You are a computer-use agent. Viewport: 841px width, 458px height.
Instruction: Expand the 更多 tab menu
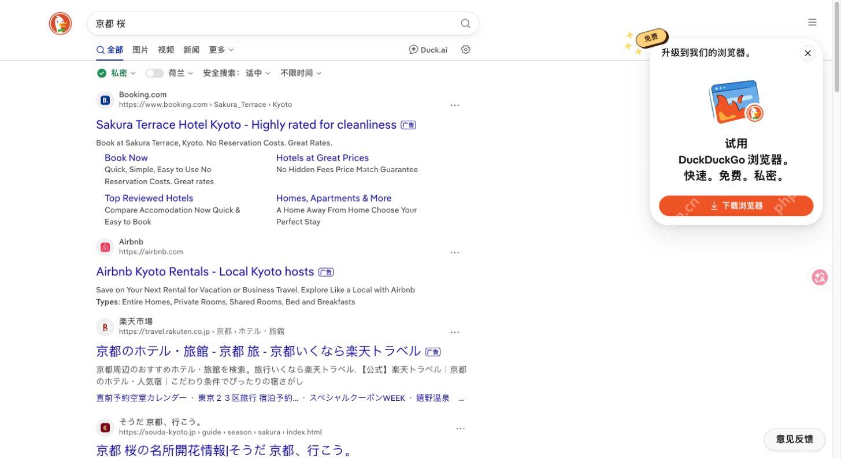tap(221, 50)
